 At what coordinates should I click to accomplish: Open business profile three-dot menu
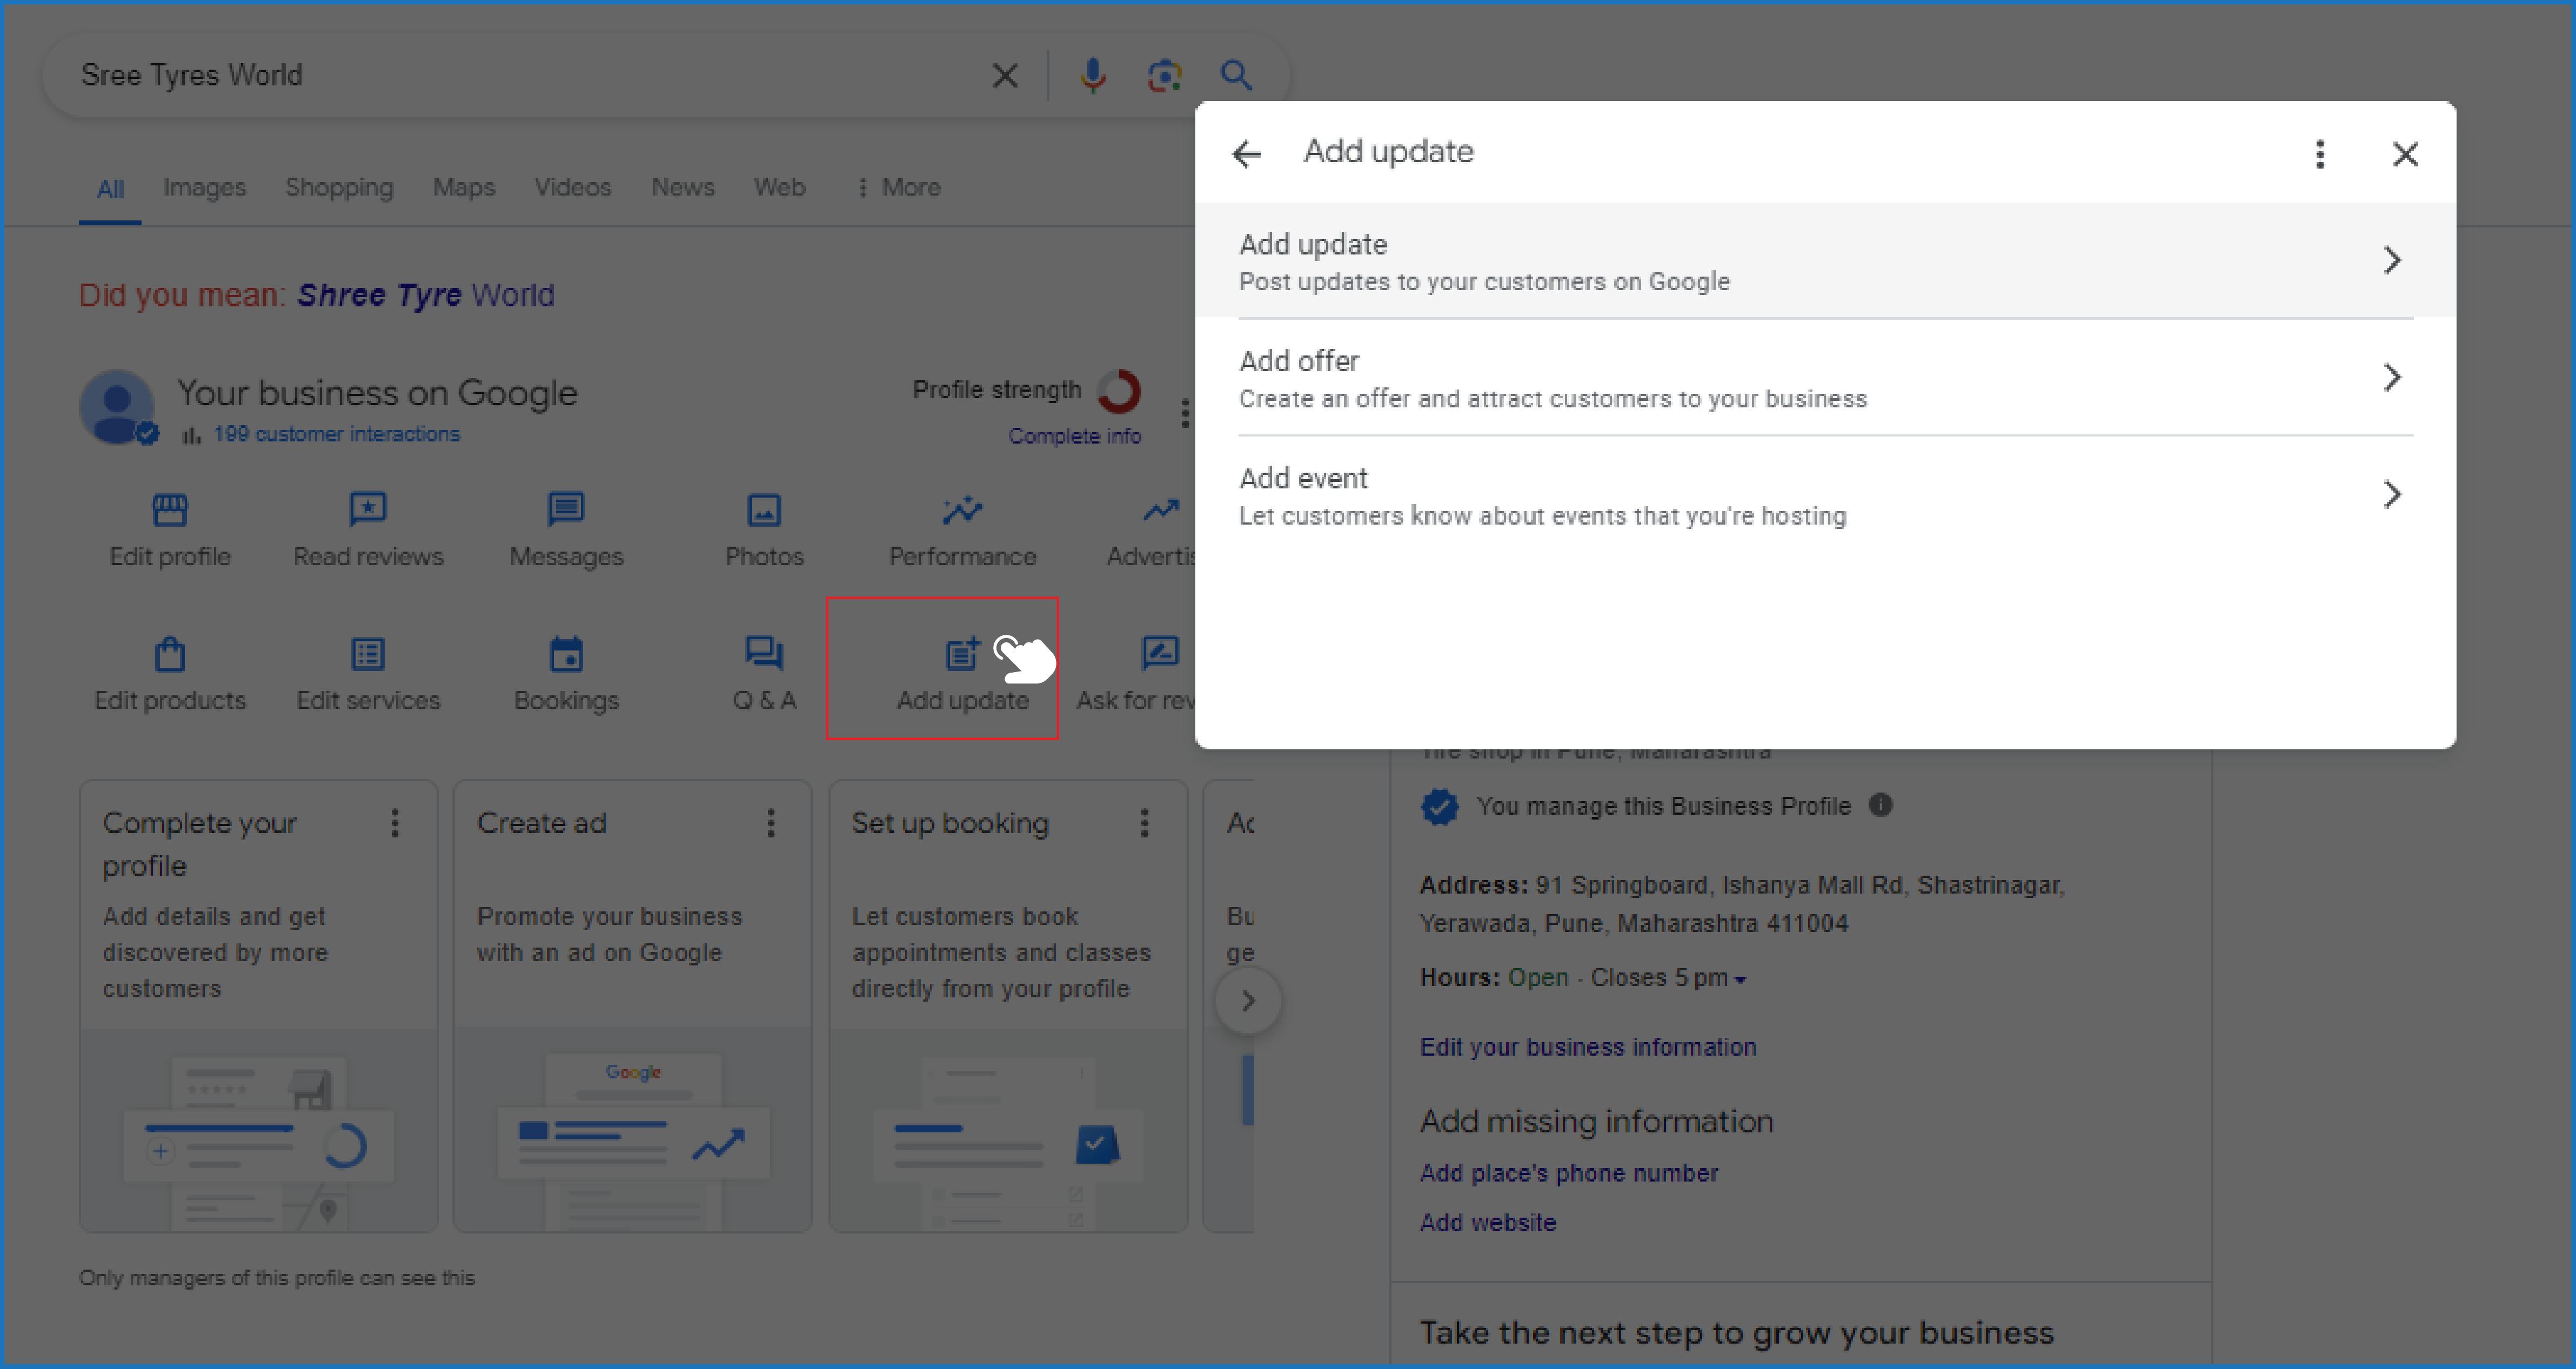1185,413
